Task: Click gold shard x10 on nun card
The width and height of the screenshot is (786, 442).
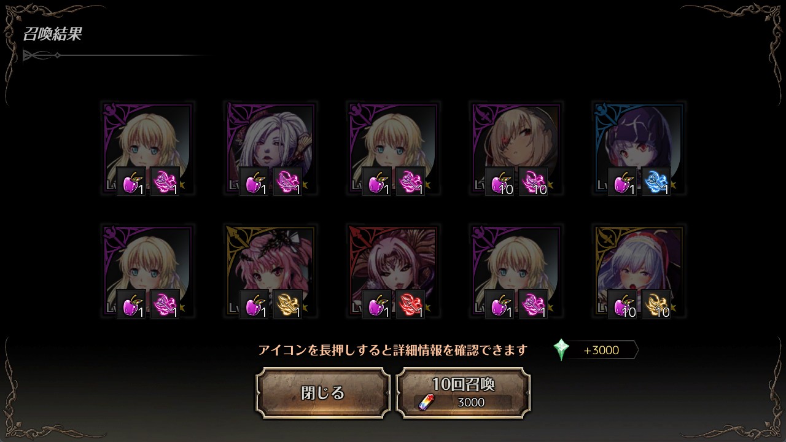Action: [656, 304]
